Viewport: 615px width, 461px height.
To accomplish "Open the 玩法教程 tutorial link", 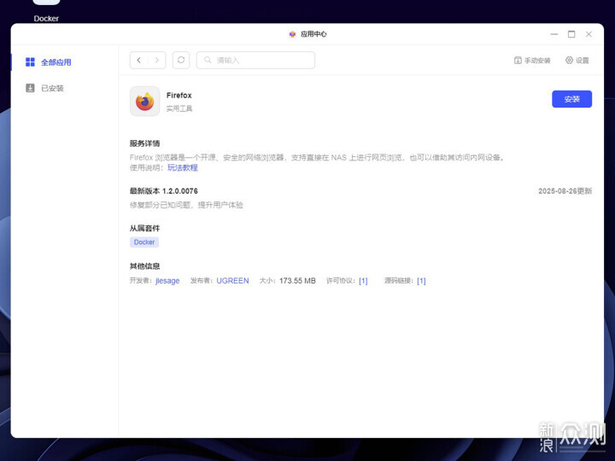I will point(183,168).
